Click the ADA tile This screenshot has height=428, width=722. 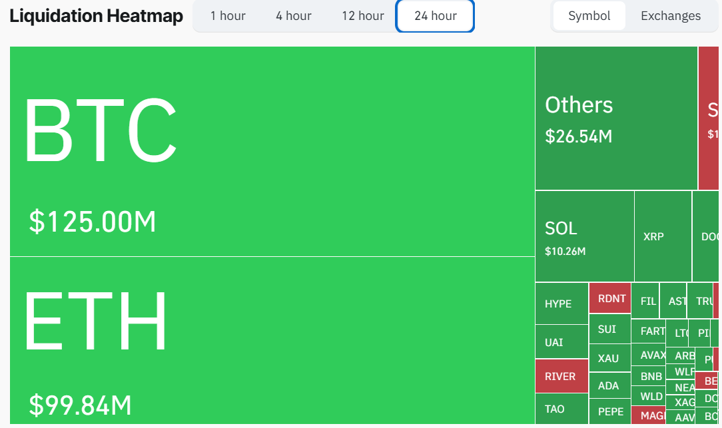pos(609,385)
